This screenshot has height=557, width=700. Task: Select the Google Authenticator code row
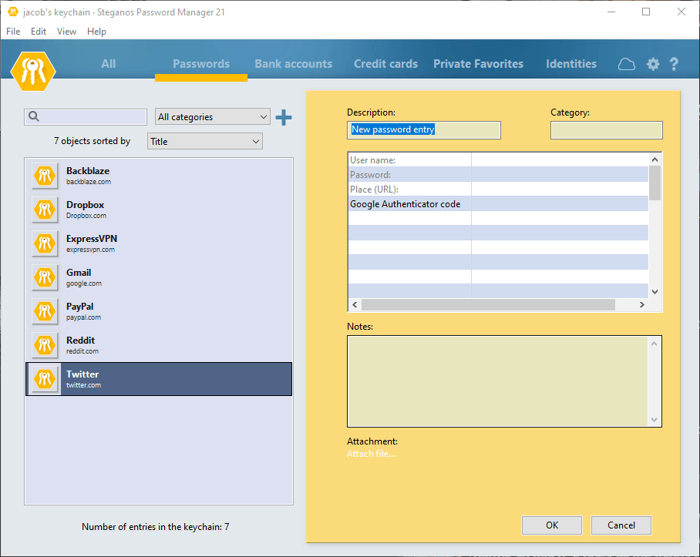coord(498,204)
